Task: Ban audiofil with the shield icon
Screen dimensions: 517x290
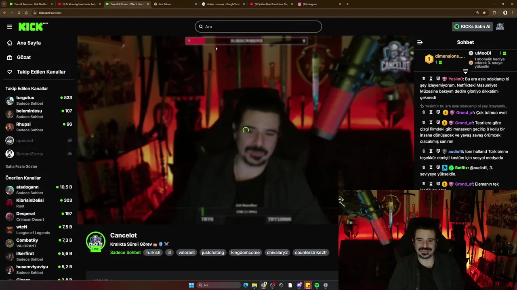Action: coord(438,151)
